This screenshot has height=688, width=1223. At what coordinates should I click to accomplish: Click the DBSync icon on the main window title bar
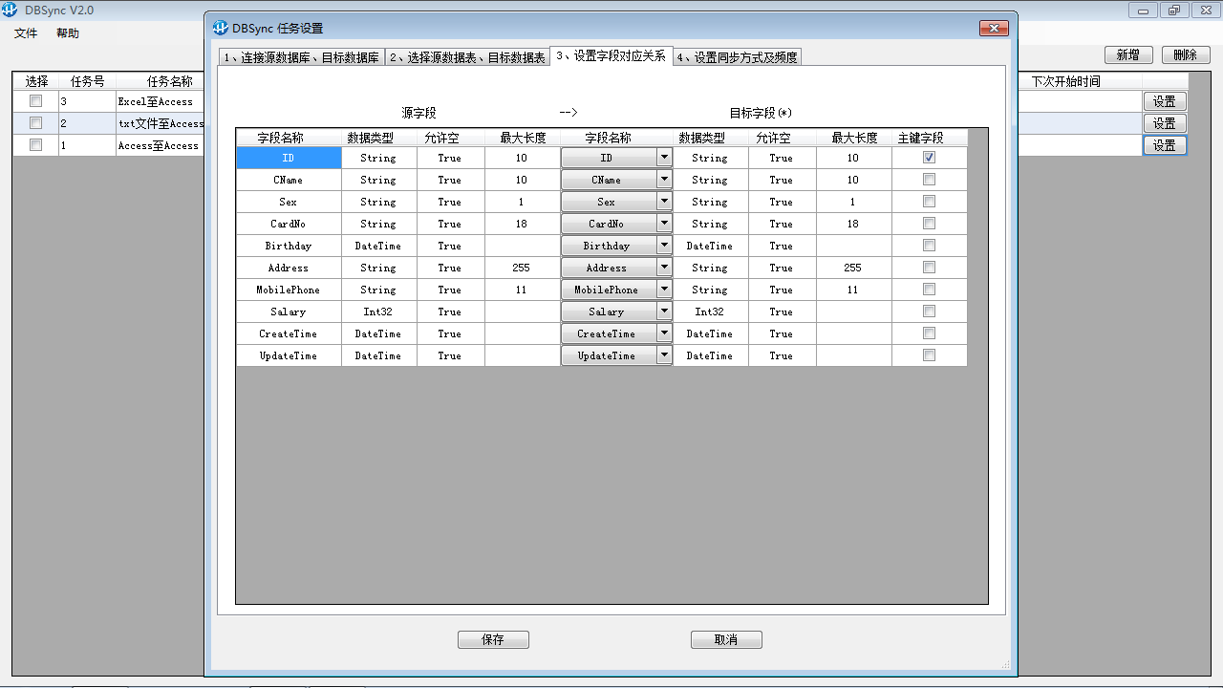click(10, 9)
